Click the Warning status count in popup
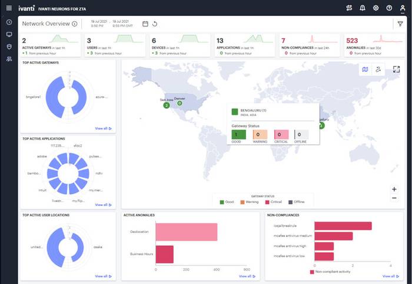The width and height of the screenshot is (412, 284). [x=260, y=134]
